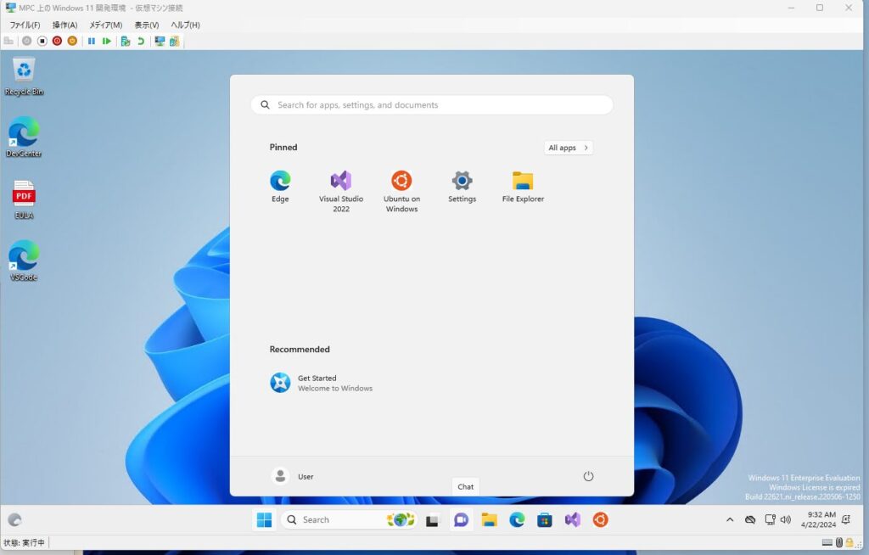The width and height of the screenshot is (869, 555).
Task: Open File Explorer from the Pinned section
Action: 523,188
